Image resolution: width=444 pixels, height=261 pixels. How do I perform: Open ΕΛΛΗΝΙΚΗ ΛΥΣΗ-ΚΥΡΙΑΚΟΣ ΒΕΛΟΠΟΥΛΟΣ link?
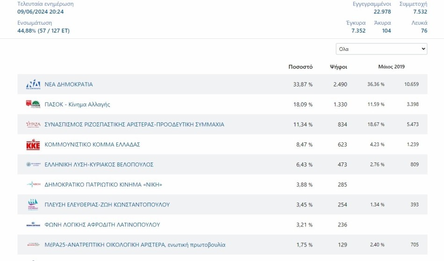[x=99, y=164]
